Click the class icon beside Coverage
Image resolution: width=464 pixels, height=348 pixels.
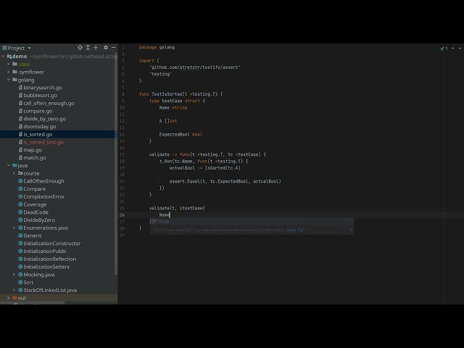pos(20,204)
